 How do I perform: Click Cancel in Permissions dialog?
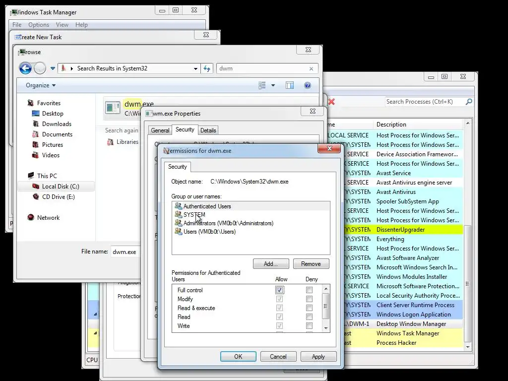(278, 356)
